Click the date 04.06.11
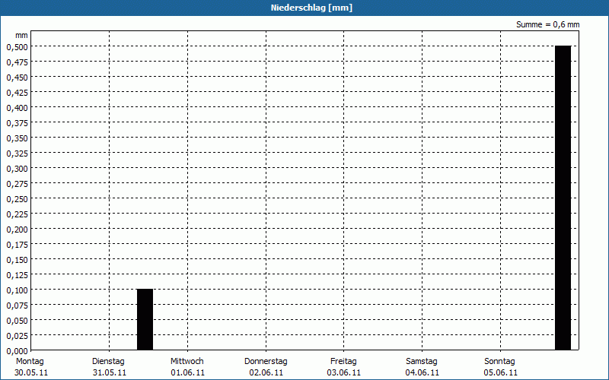Screen dimensions: 609x380 422,373
